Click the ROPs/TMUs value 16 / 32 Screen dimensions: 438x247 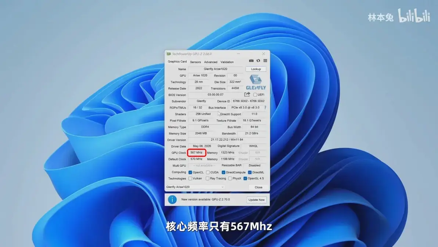(197, 107)
